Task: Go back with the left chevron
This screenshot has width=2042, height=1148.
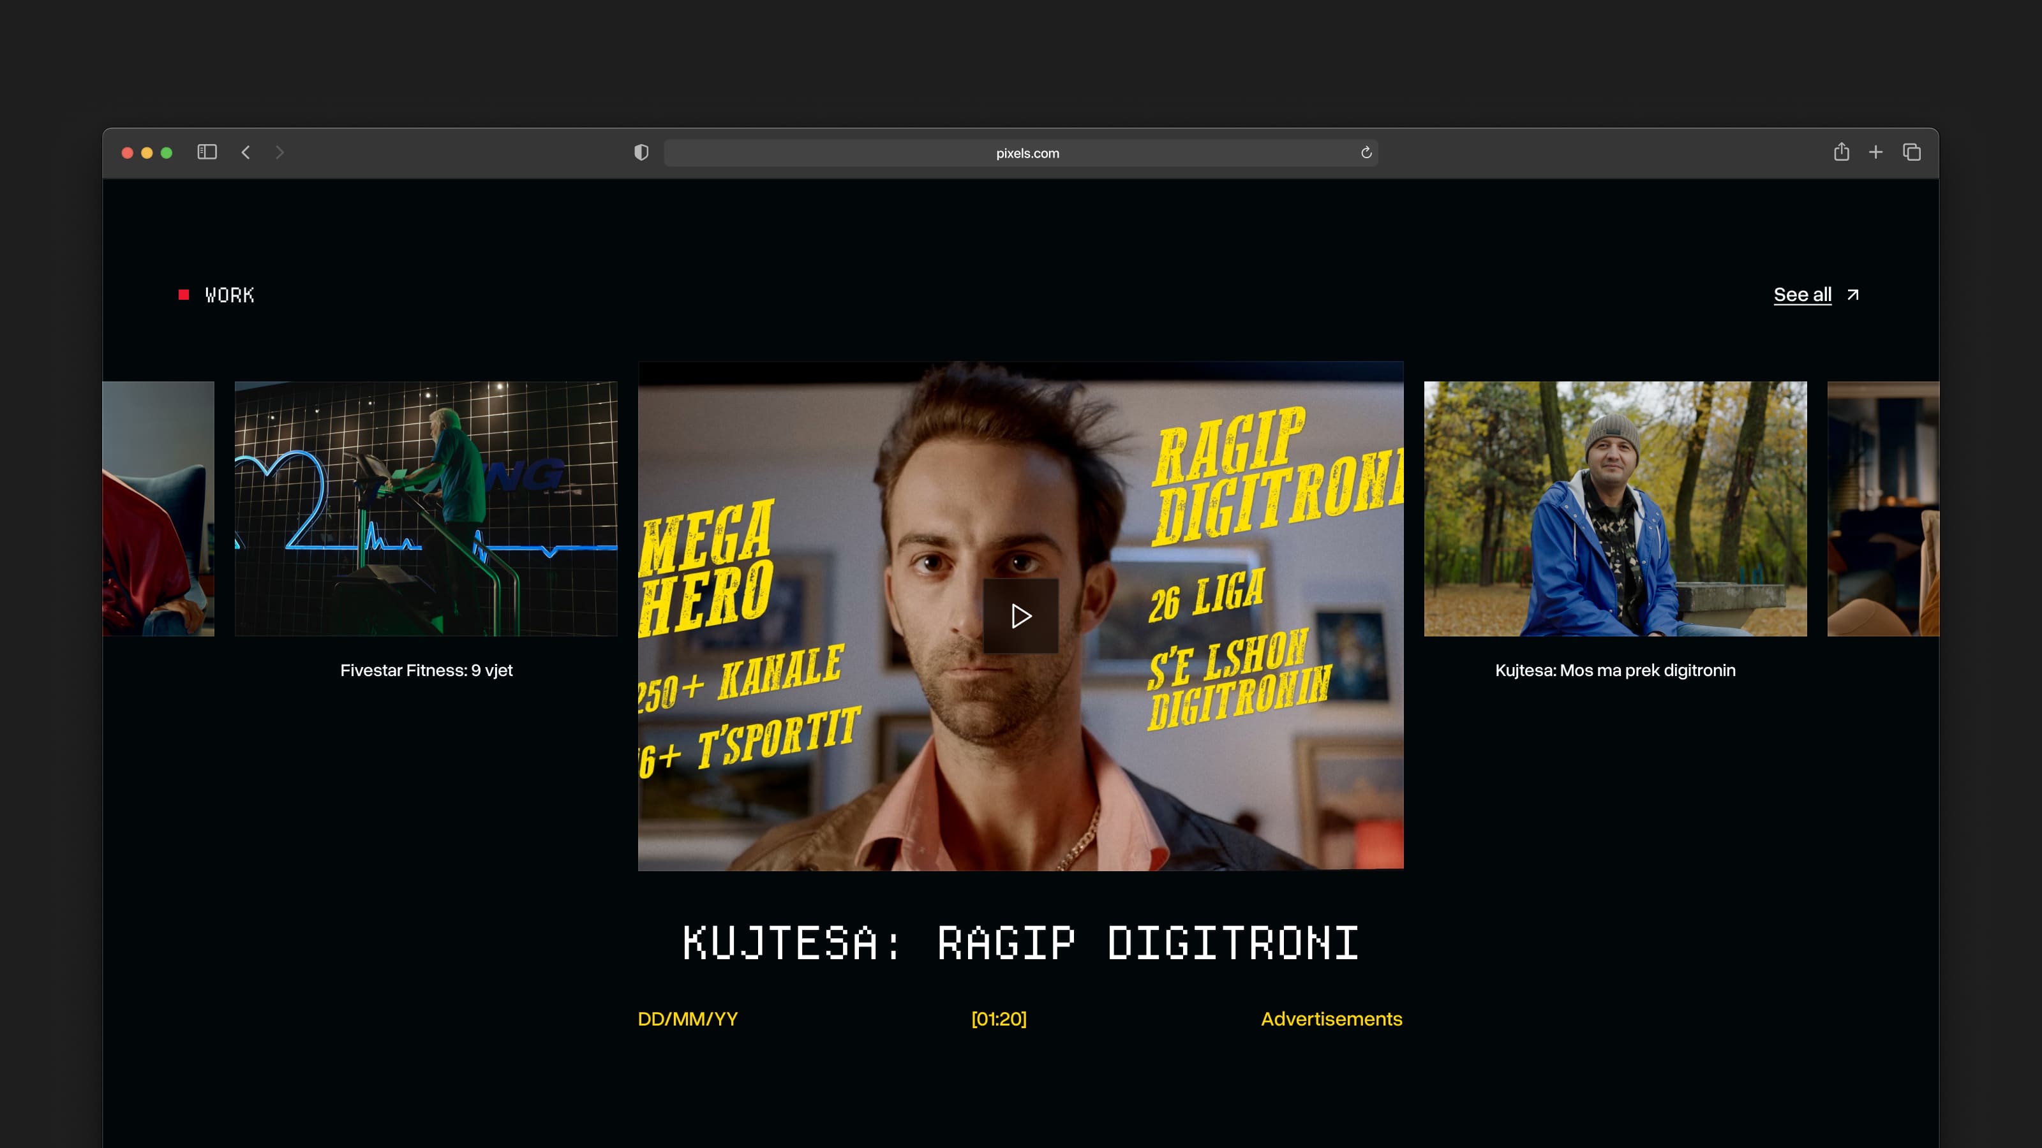Action: (246, 152)
